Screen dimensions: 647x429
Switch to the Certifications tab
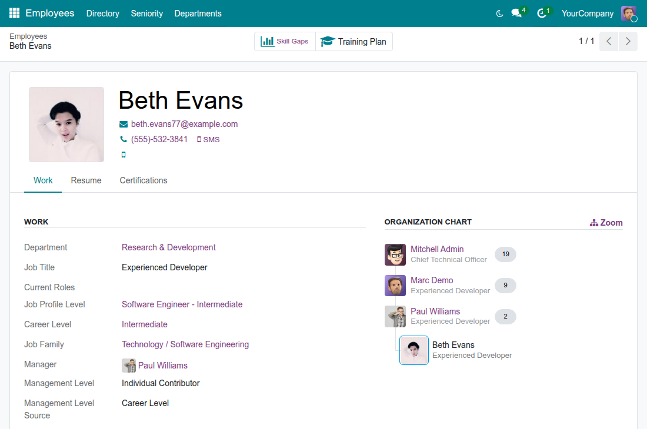(144, 180)
